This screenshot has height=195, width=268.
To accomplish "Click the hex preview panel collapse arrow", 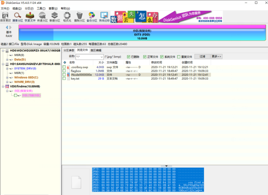I will point(166,166).
